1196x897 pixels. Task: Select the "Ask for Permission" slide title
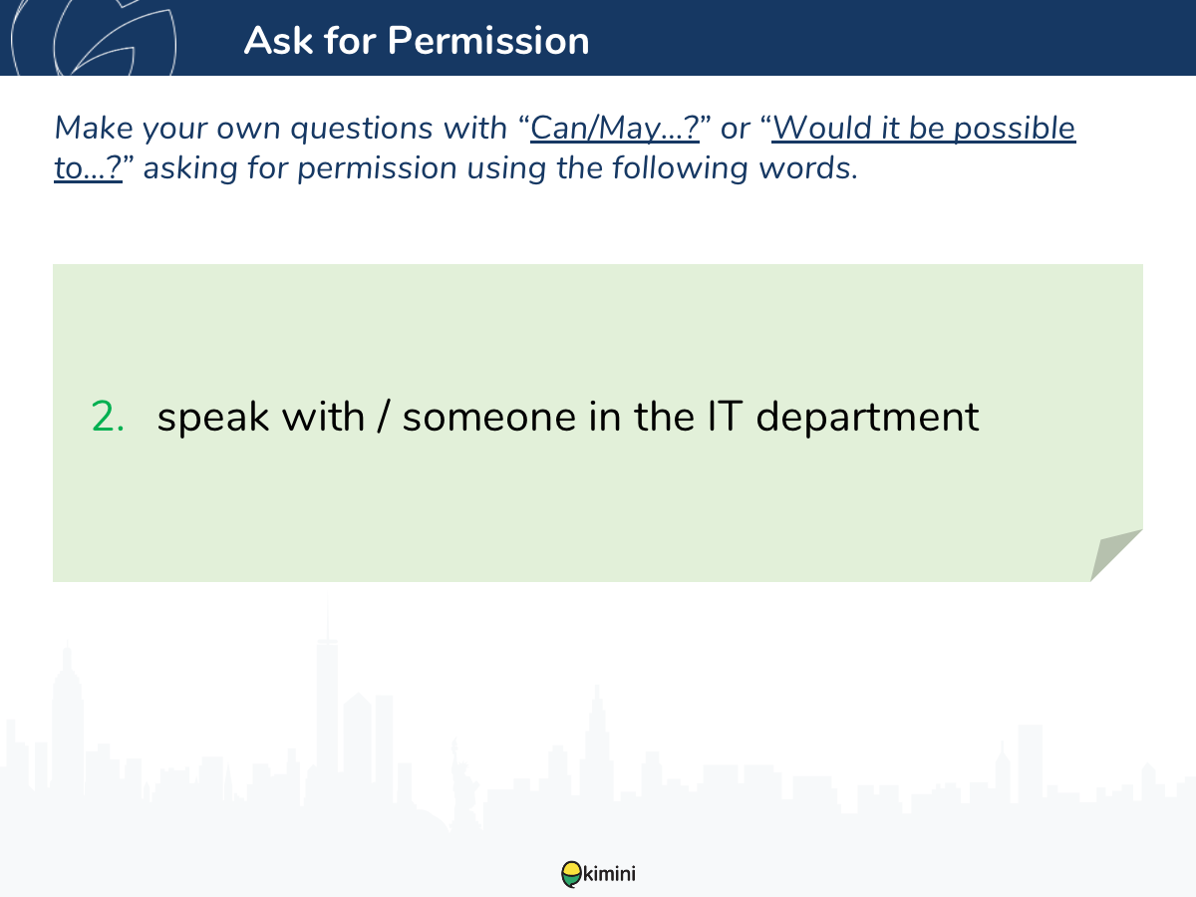tap(416, 40)
